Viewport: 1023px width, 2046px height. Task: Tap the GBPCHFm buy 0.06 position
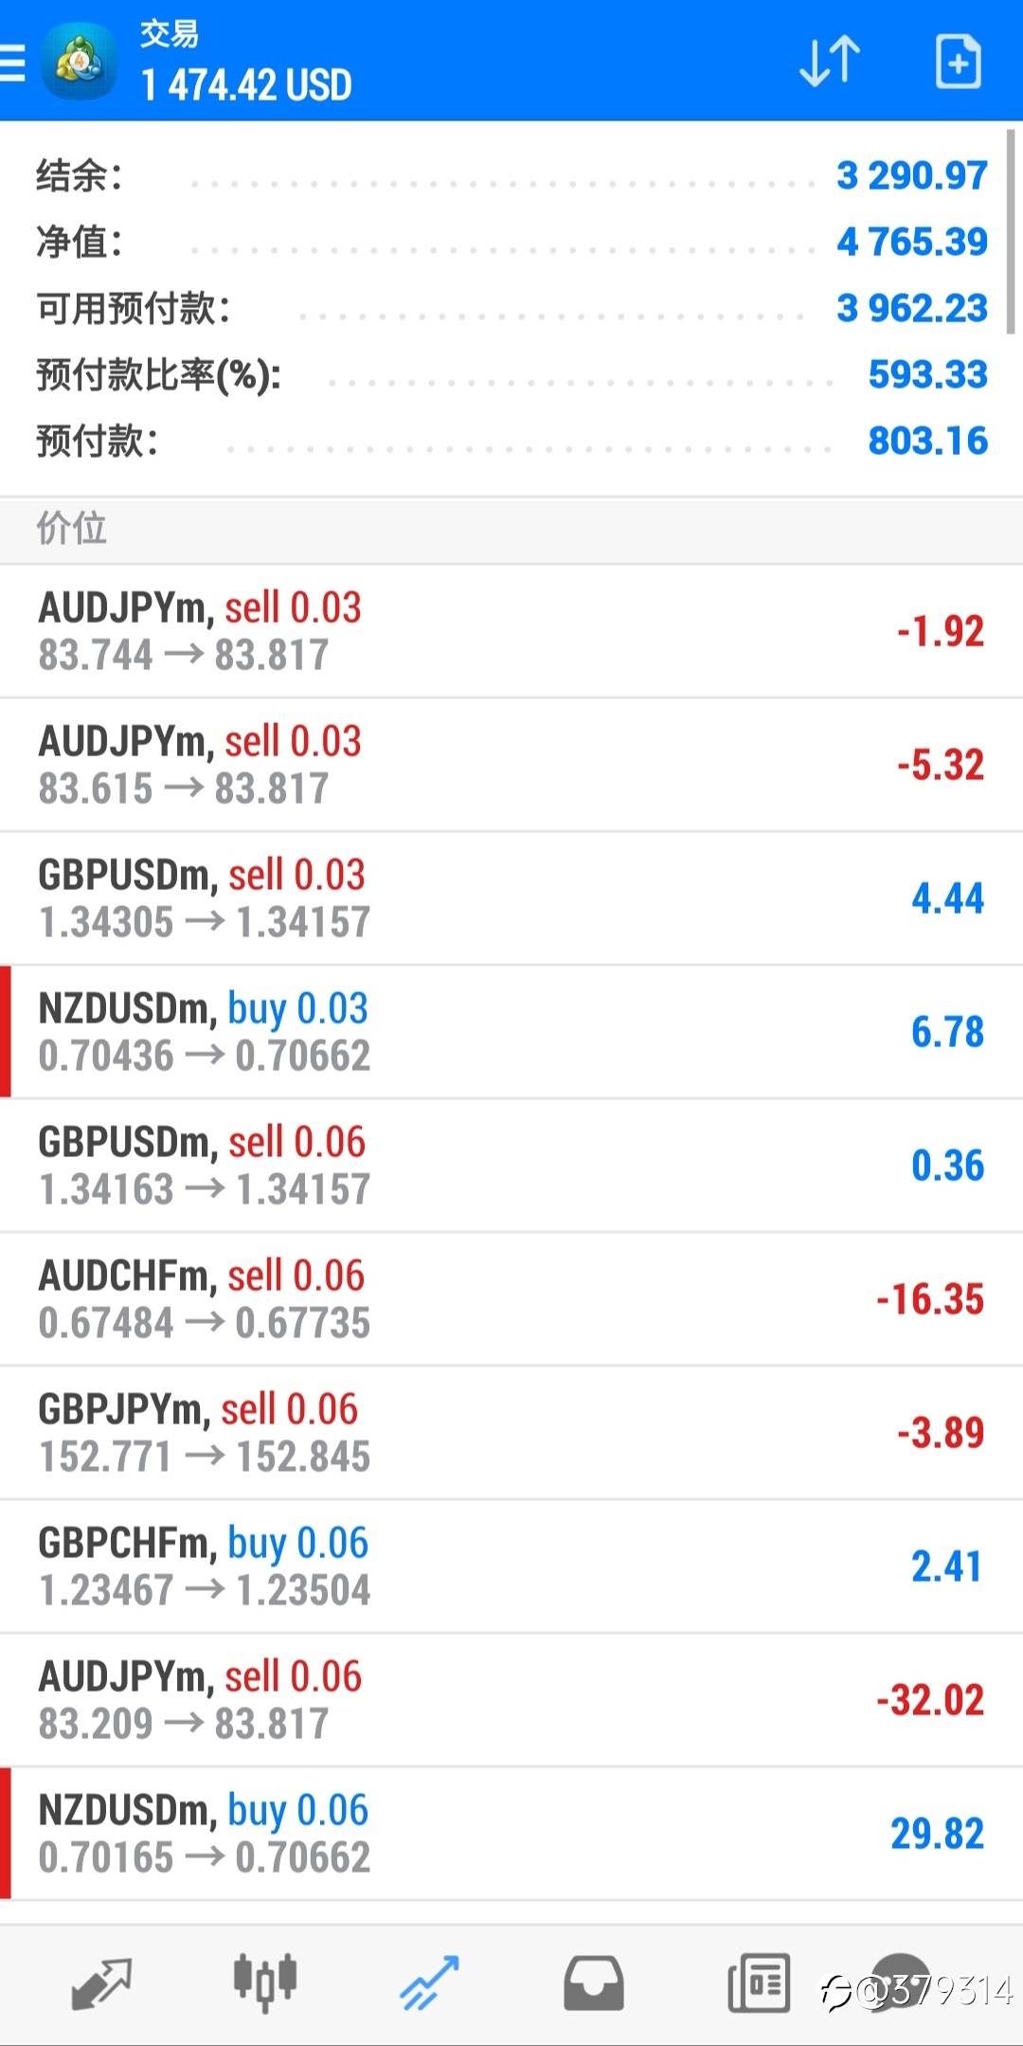[511, 1566]
